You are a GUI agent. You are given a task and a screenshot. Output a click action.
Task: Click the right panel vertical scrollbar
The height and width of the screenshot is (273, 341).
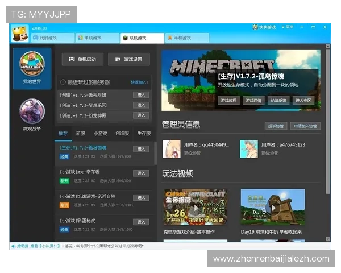coord(328,122)
